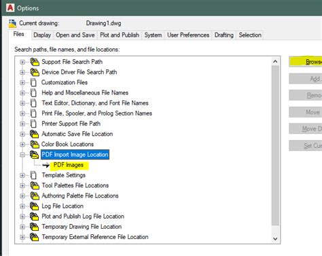Click the Color Book Locations folder icon
Image resolution: width=322 pixels, height=256 pixels.
(35, 144)
